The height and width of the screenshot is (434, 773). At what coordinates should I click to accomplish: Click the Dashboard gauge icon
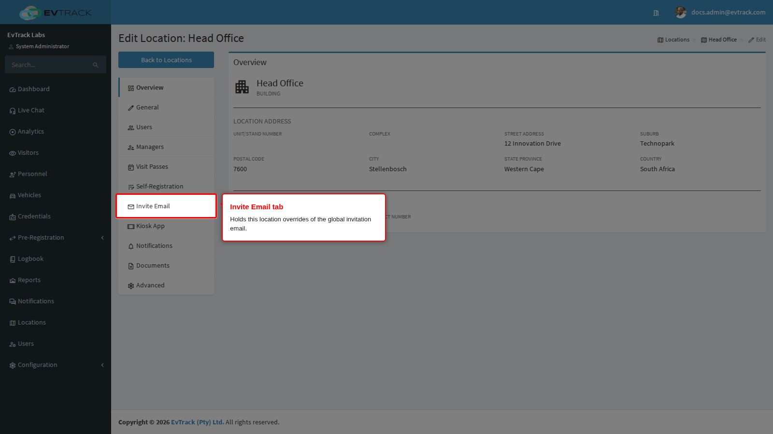point(13,90)
